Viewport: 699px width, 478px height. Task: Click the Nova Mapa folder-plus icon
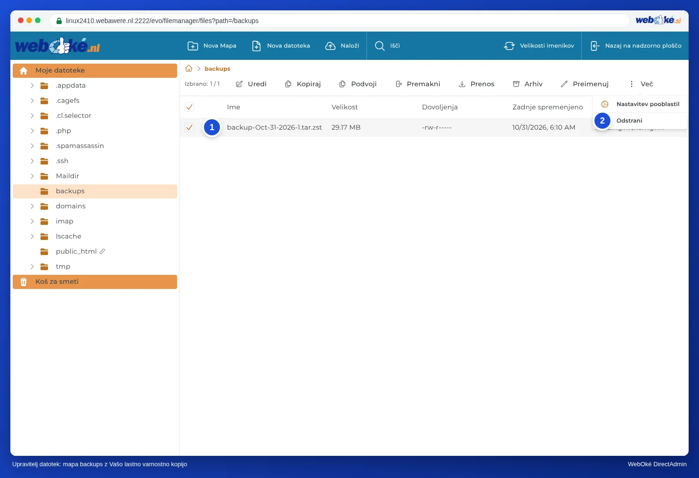[193, 46]
